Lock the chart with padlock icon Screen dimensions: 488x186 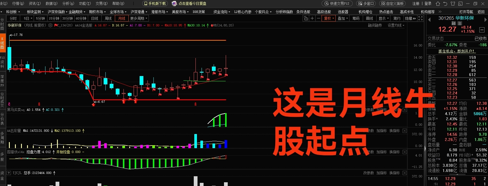pos(306,18)
